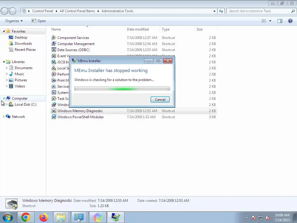Image resolution: width=297 pixels, height=223 pixels.
Task: Open the view options dropdown arrow
Action: coord(270,21)
